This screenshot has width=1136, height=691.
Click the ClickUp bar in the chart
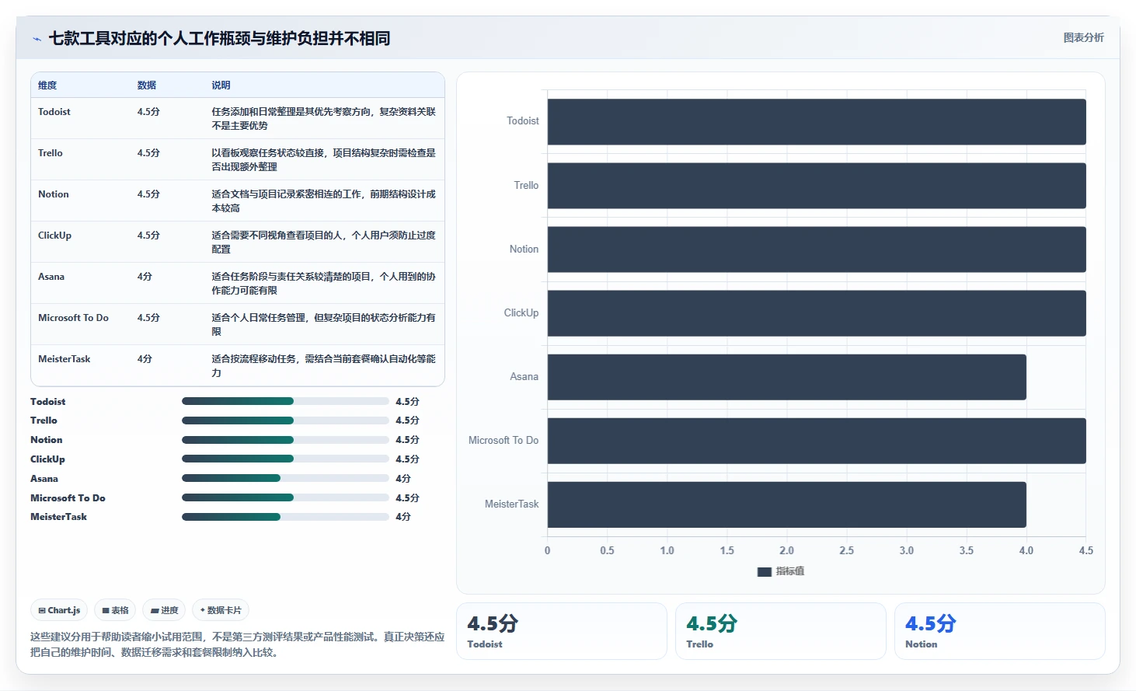817,312
